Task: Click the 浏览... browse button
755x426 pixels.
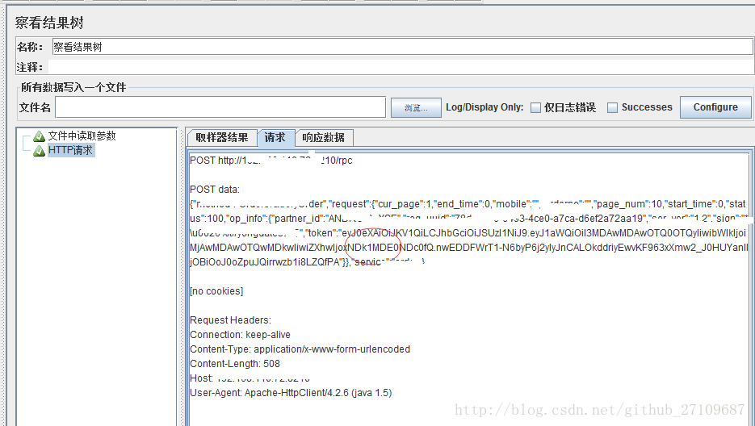Action: (x=416, y=107)
